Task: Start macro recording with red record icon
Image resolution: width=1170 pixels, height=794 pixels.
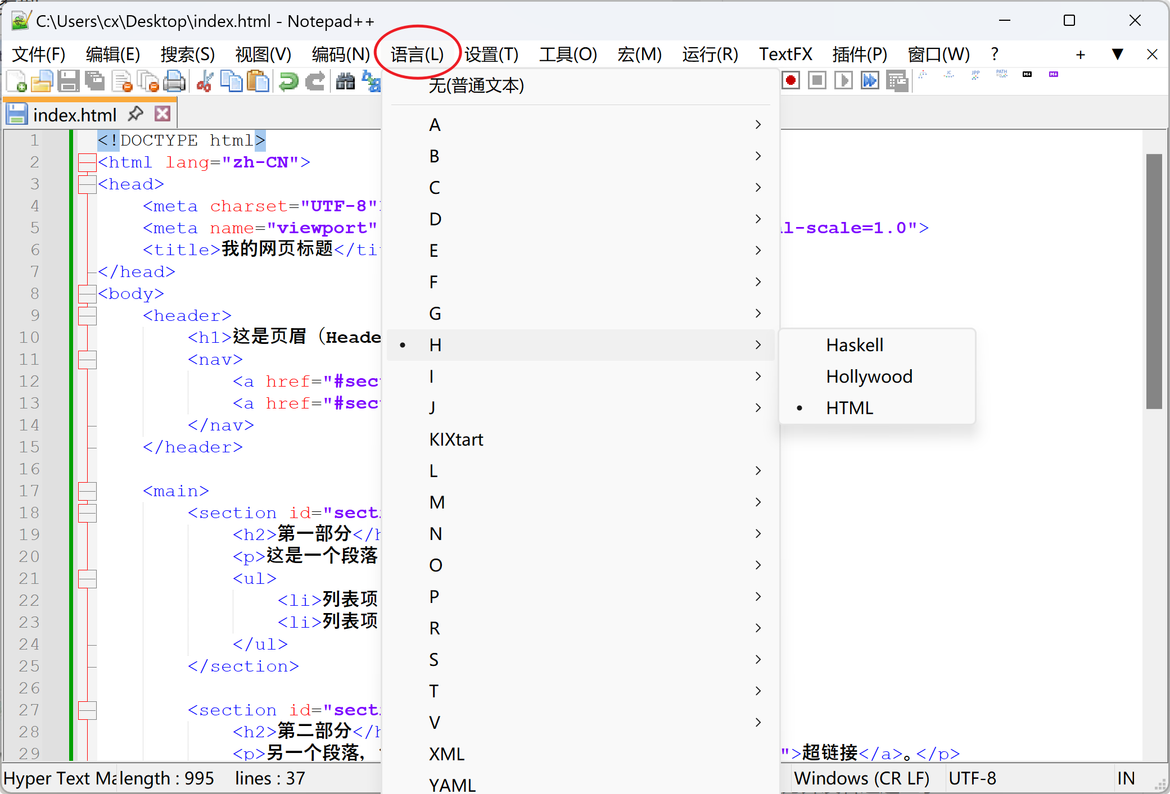Action: (790, 81)
